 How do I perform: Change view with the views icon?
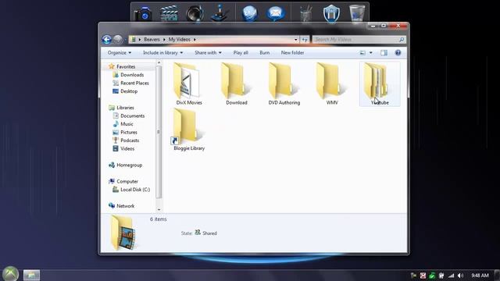pyautogui.click(x=362, y=53)
